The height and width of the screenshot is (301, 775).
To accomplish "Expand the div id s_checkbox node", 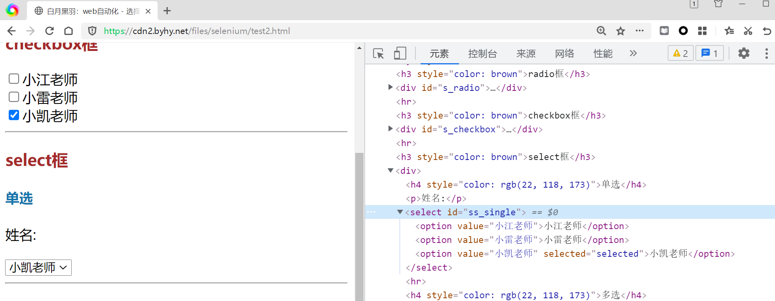I will [390, 129].
